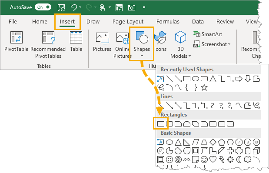Switch to the Formulas tab
The image size is (269, 173).
(168, 22)
